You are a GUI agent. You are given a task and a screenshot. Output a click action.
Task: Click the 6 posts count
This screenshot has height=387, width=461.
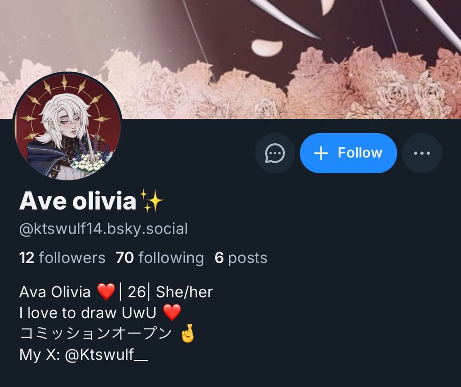[241, 258]
